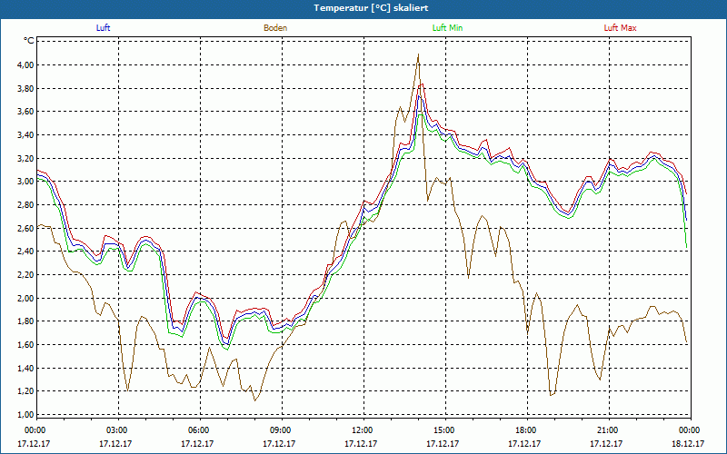Click the Boden legend label

(x=275, y=28)
